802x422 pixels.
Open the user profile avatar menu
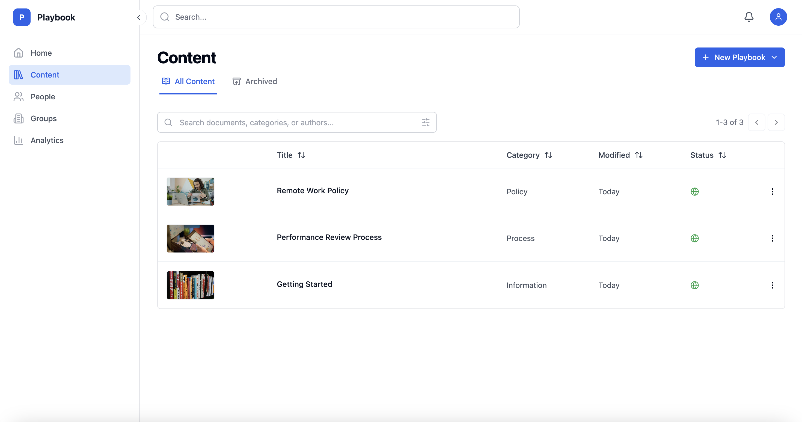click(778, 17)
